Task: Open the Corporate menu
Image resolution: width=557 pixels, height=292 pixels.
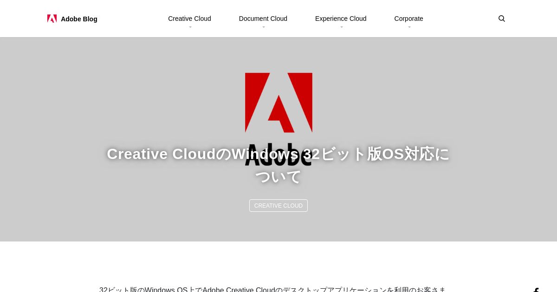Action: pyautogui.click(x=409, y=19)
